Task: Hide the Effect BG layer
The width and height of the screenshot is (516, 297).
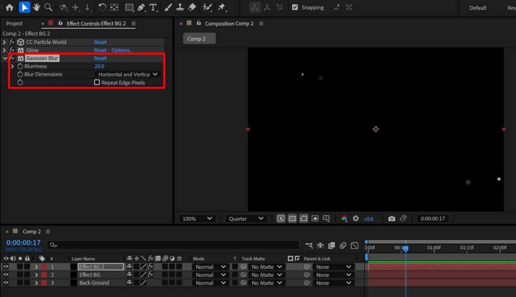Action: (6, 275)
